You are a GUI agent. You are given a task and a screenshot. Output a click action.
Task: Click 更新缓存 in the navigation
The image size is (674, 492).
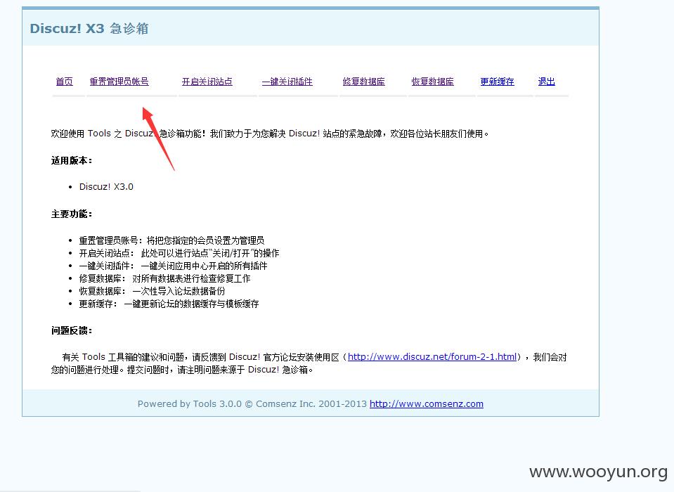498,82
